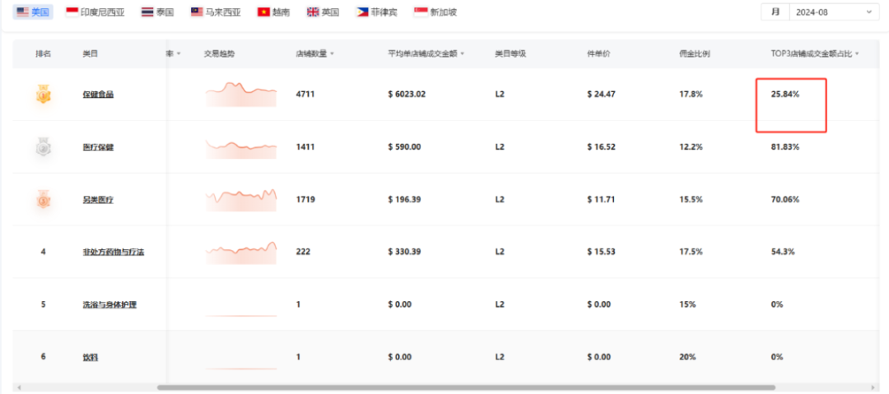The image size is (889, 394).
Task: Click the 类目 column header
Action: click(x=91, y=53)
